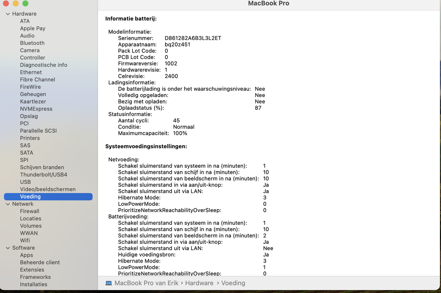Select Firewall under Netwerk
441x293 pixels.
tap(30, 211)
